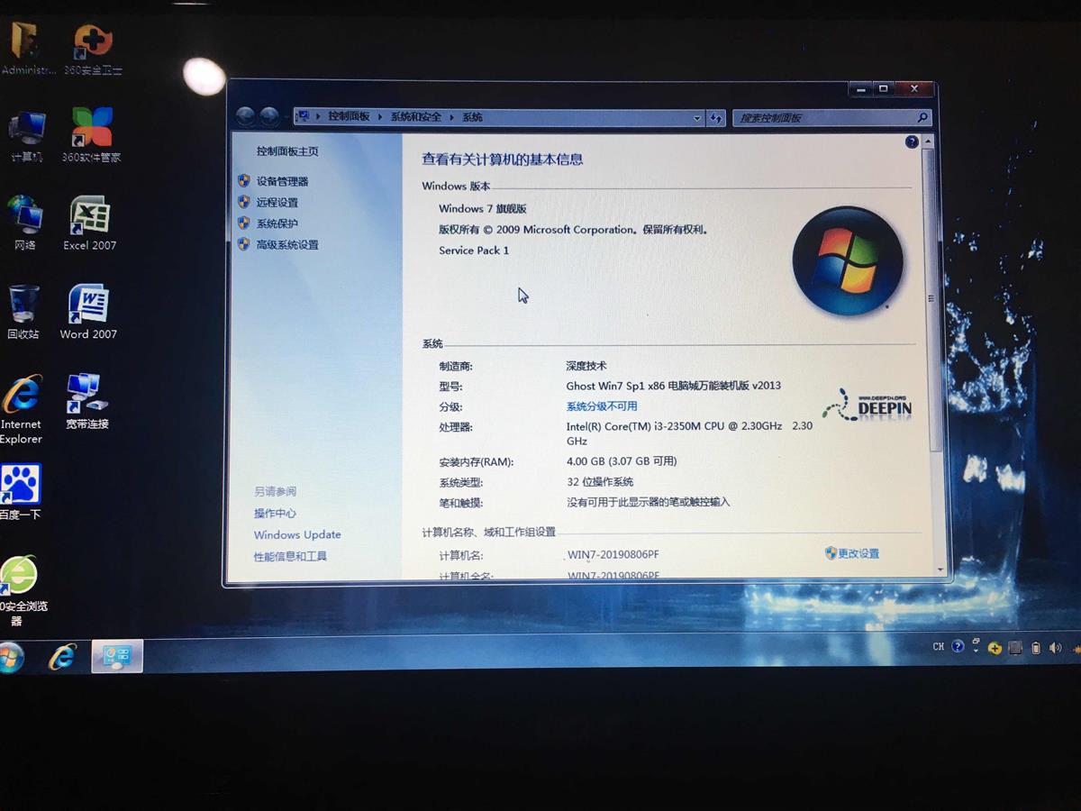The image size is (1081, 811).
Task: Click the Intel Core i3-2350M processor text
Action: pos(689,433)
